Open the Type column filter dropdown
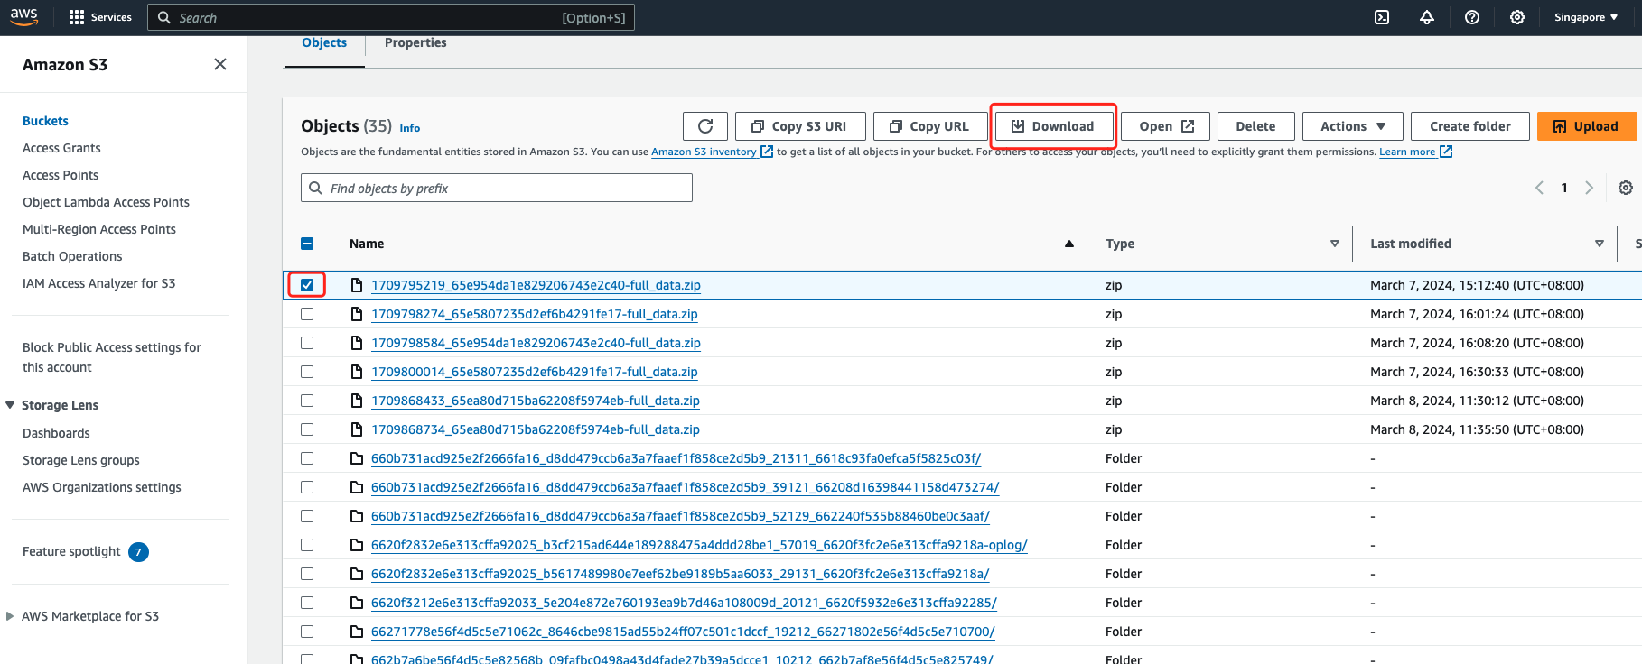Image resolution: width=1642 pixels, height=664 pixels. (x=1335, y=244)
